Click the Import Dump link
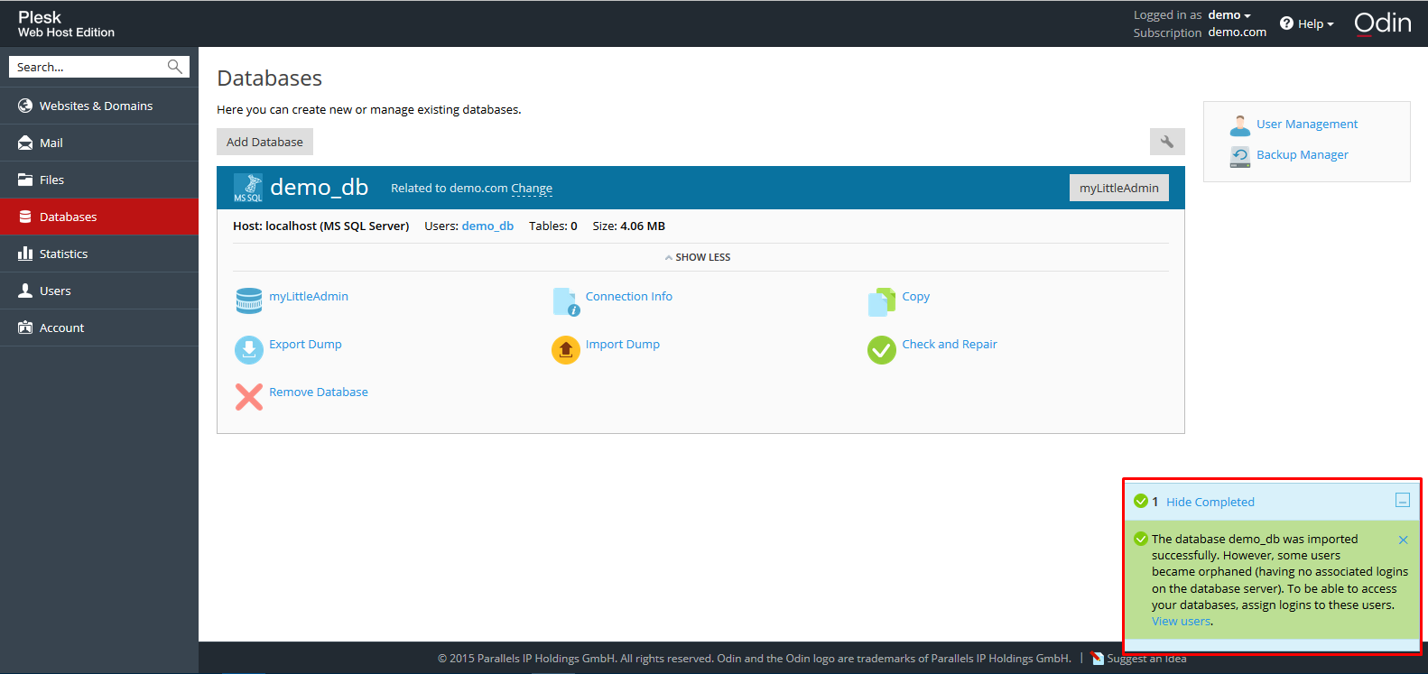Viewport: 1428px width, 674px height. tap(623, 344)
